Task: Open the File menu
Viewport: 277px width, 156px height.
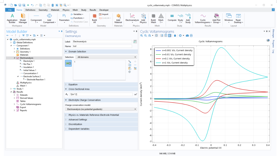Action: pyautogui.click(x=10, y=10)
